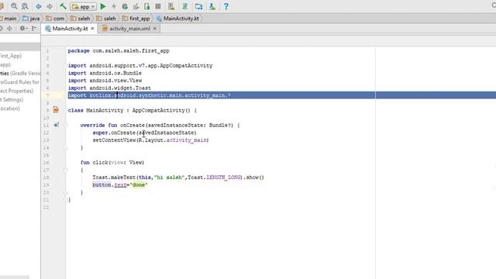
Task: Run the app with the green play icon
Action: click(103, 6)
